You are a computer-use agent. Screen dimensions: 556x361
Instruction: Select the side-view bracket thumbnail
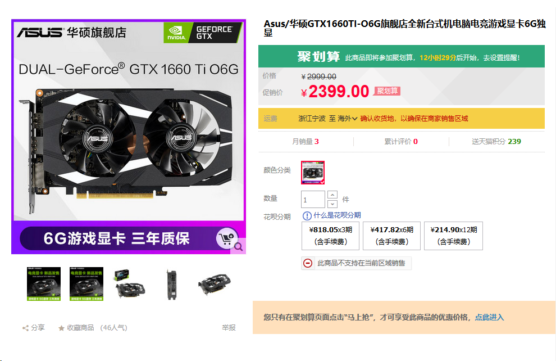172,284
